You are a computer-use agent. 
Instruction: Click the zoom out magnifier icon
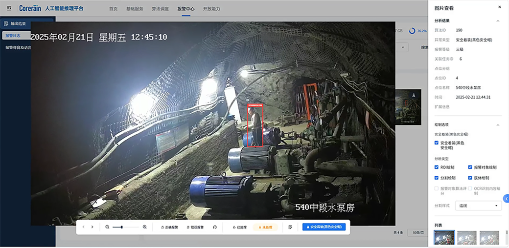coord(107,227)
